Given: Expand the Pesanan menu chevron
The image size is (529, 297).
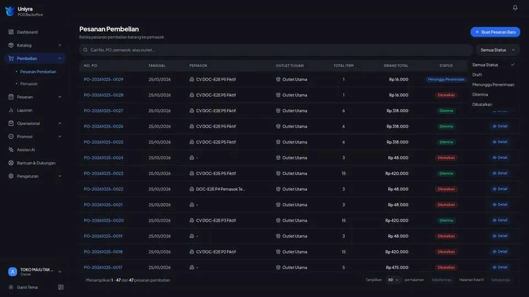Looking at the screenshot, I should (x=60, y=97).
